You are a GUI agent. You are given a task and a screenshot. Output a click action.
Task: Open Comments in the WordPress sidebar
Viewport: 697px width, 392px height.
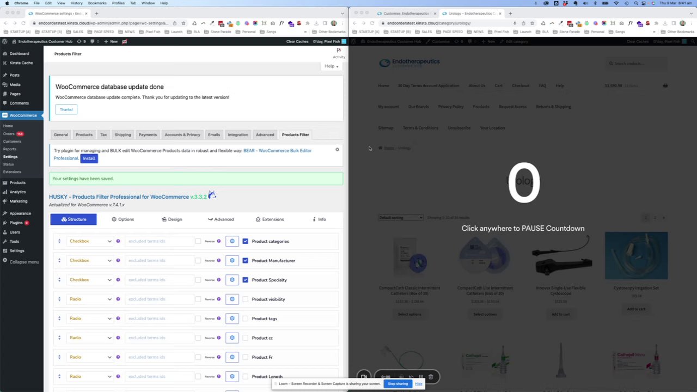tap(19, 103)
